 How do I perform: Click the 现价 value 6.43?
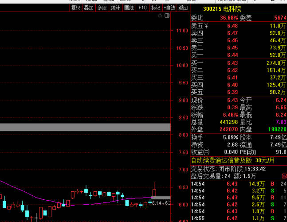(232, 100)
